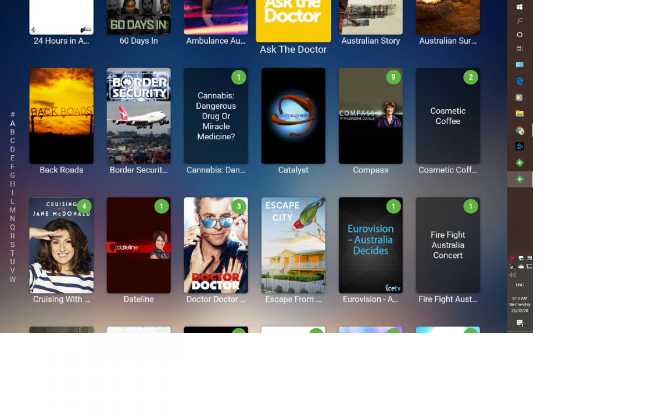Open the Eurovision - Australia Decides card
Screen dimensions: 666x416
click(371, 245)
